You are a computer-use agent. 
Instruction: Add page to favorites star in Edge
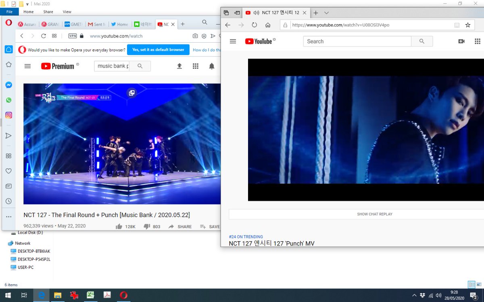coord(468,25)
